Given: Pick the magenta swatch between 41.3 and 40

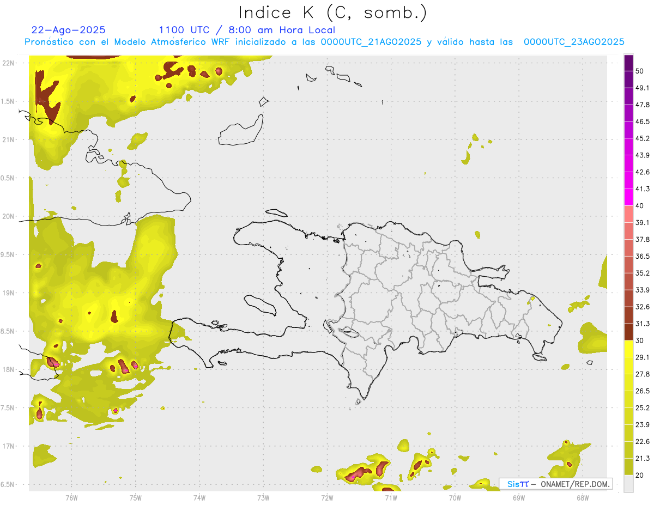Looking at the screenshot, I should click(628, 197).
